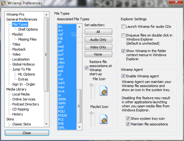Select Online Services in the tree

point(24,99)
